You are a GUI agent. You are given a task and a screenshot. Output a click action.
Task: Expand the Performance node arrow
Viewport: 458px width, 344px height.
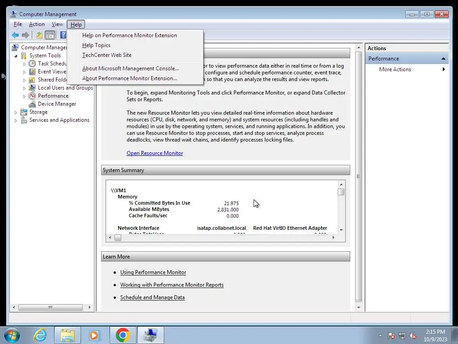point(24,96)
